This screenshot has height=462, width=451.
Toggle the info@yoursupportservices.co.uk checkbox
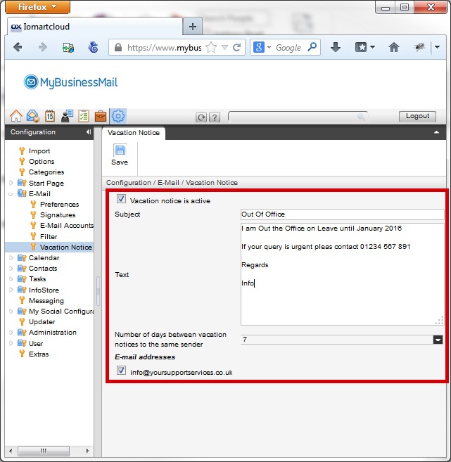121,371
